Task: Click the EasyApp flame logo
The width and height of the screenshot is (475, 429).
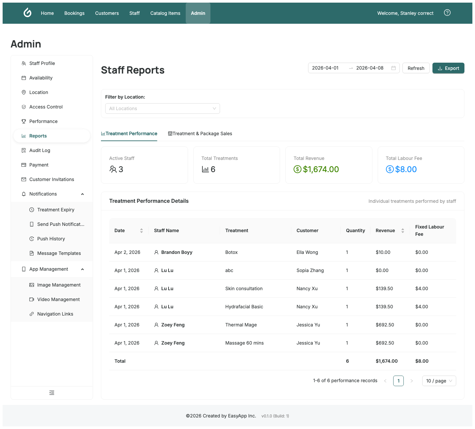Action: [27, 13]
